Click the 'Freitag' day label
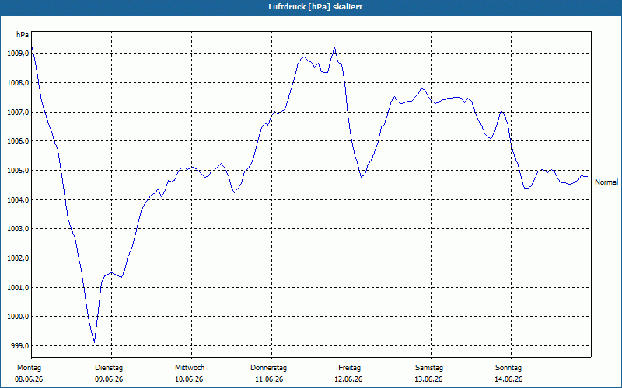The height and width of the screenshot is (388, 622). click(349, 368)
